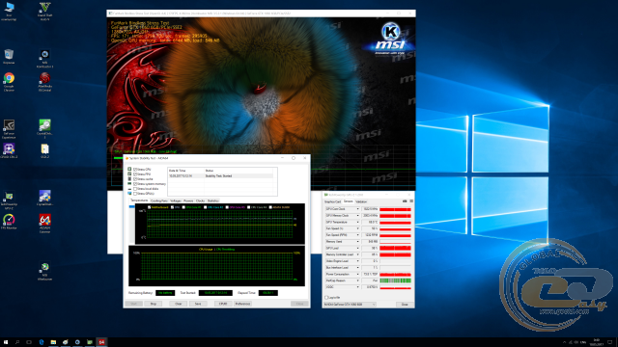Click the AIDA64 taskbar icon
The width and height of the screenshot is (618, 347).
101,342
